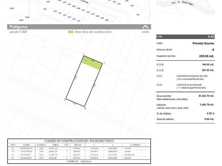222x166 pixels.
Task: Select the C.U.S. value 391.00 m2
Action: point(208,70)
